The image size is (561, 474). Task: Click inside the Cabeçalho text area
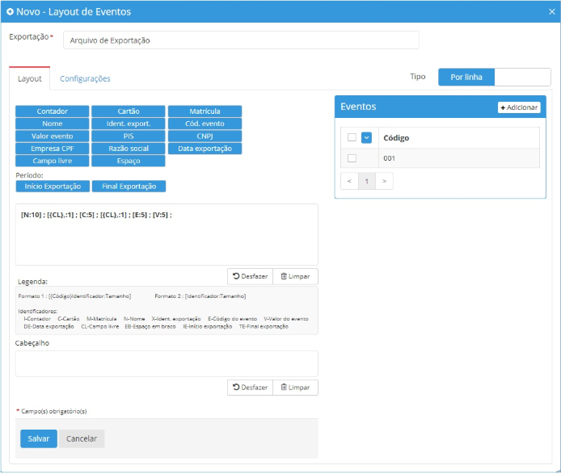tap(167, 363)
